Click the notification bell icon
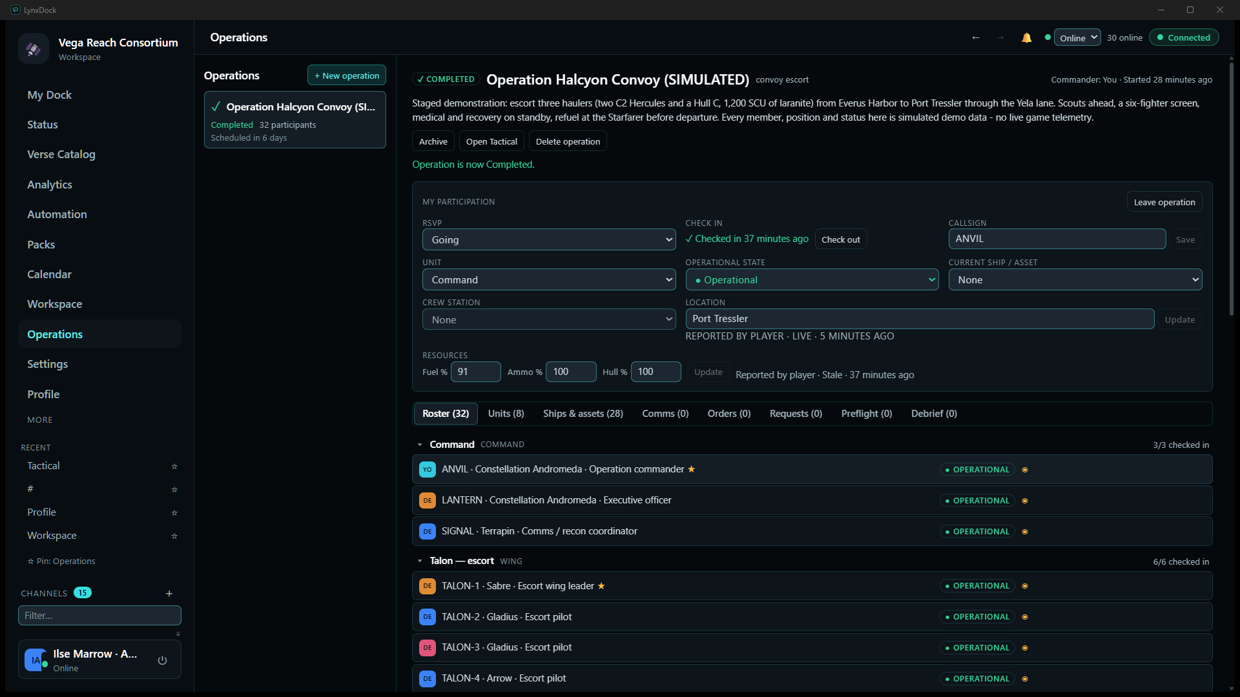The height and width of the screenshot is (697, 1240). pyautogui.click(x=1026, y=37)
